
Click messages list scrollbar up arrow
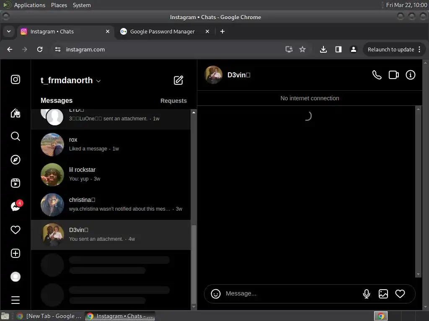coord(194,112)
